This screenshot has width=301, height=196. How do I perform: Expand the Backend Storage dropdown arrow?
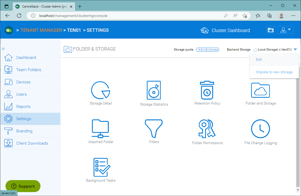295,50
